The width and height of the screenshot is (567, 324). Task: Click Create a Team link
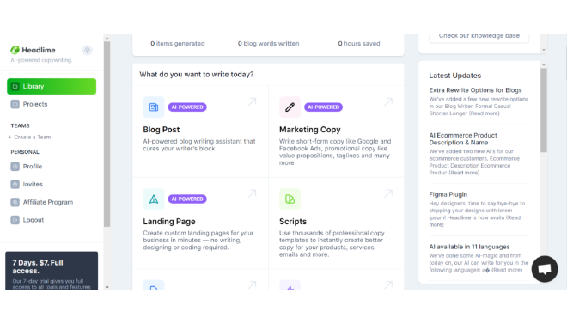[33, 137]
